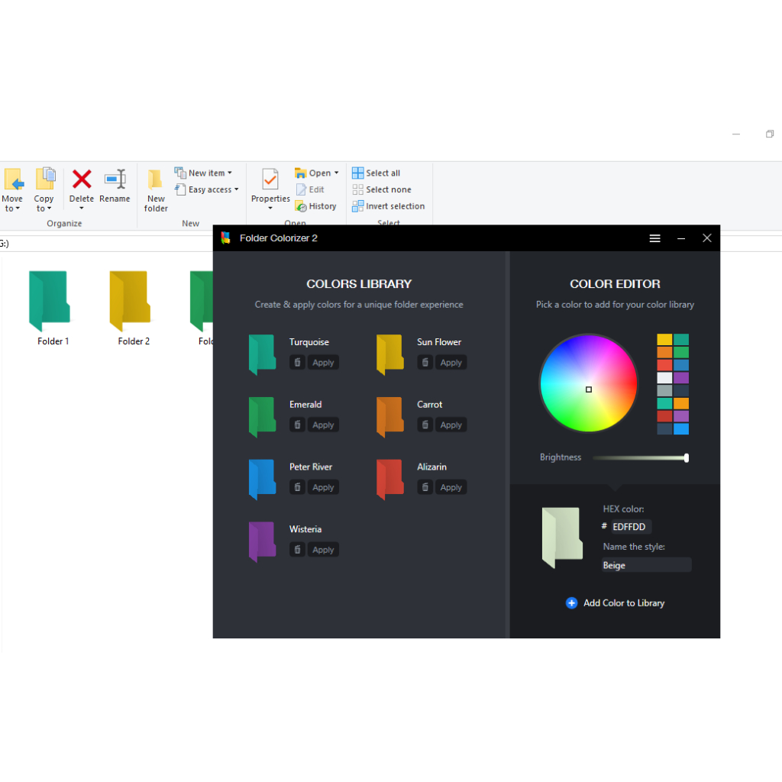
Task: Click the Alizarin red folder icon
Action: [390, 480]
